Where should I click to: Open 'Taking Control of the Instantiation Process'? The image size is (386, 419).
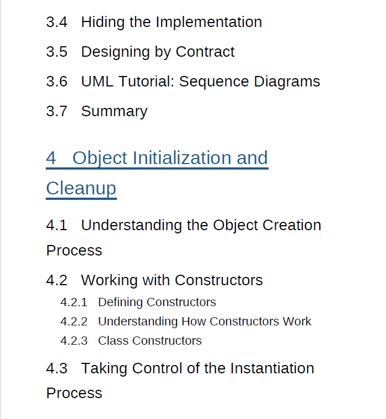click(x=197, y=368)
